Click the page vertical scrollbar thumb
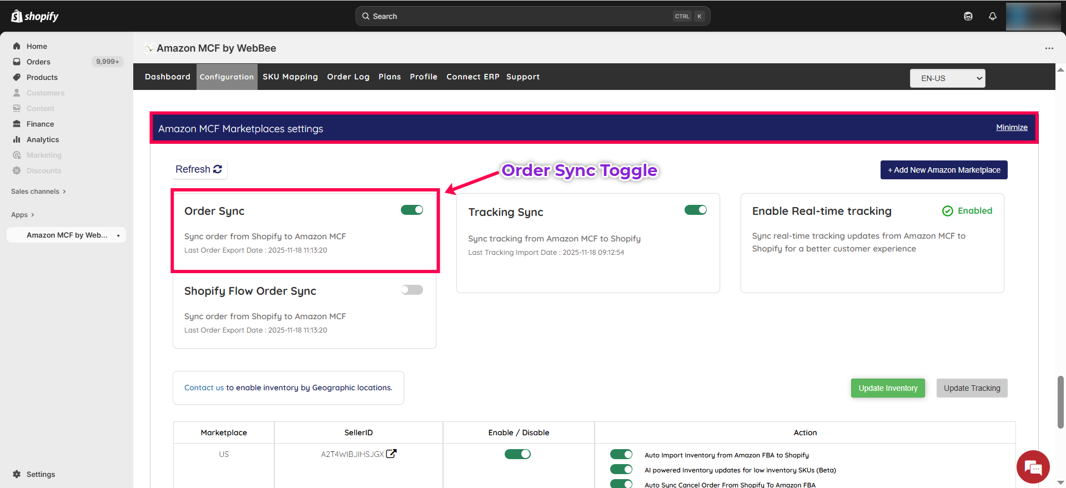The width and height of the screenshot is (1066, 488). click(1060, 402)
